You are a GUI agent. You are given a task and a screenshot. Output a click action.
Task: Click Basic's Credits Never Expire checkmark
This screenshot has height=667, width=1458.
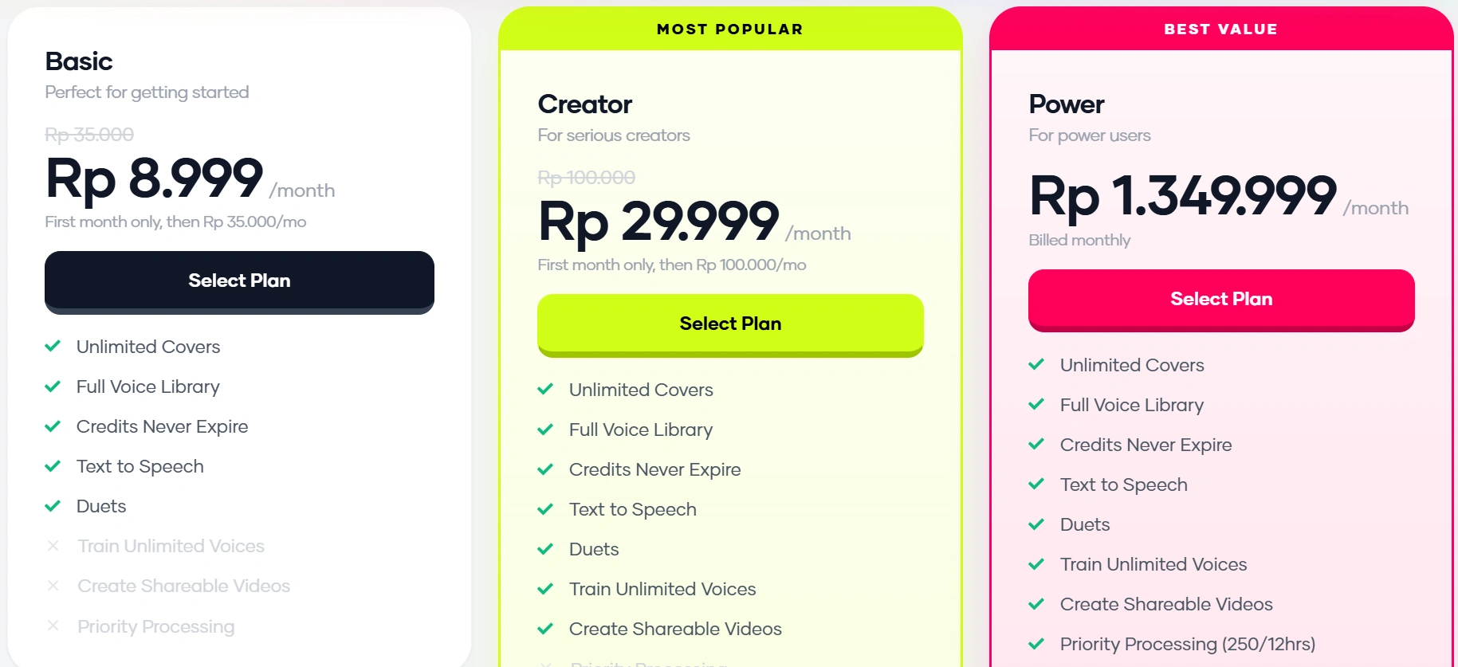click(53, 426)
